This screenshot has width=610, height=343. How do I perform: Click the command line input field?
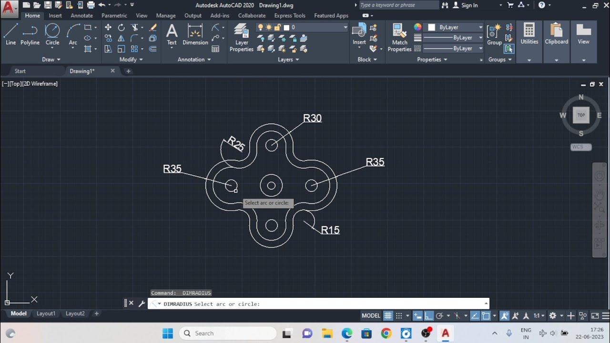pos(318,304)
